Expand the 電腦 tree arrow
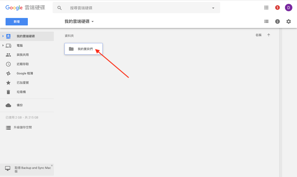The image size is (297, 177). 3,45
